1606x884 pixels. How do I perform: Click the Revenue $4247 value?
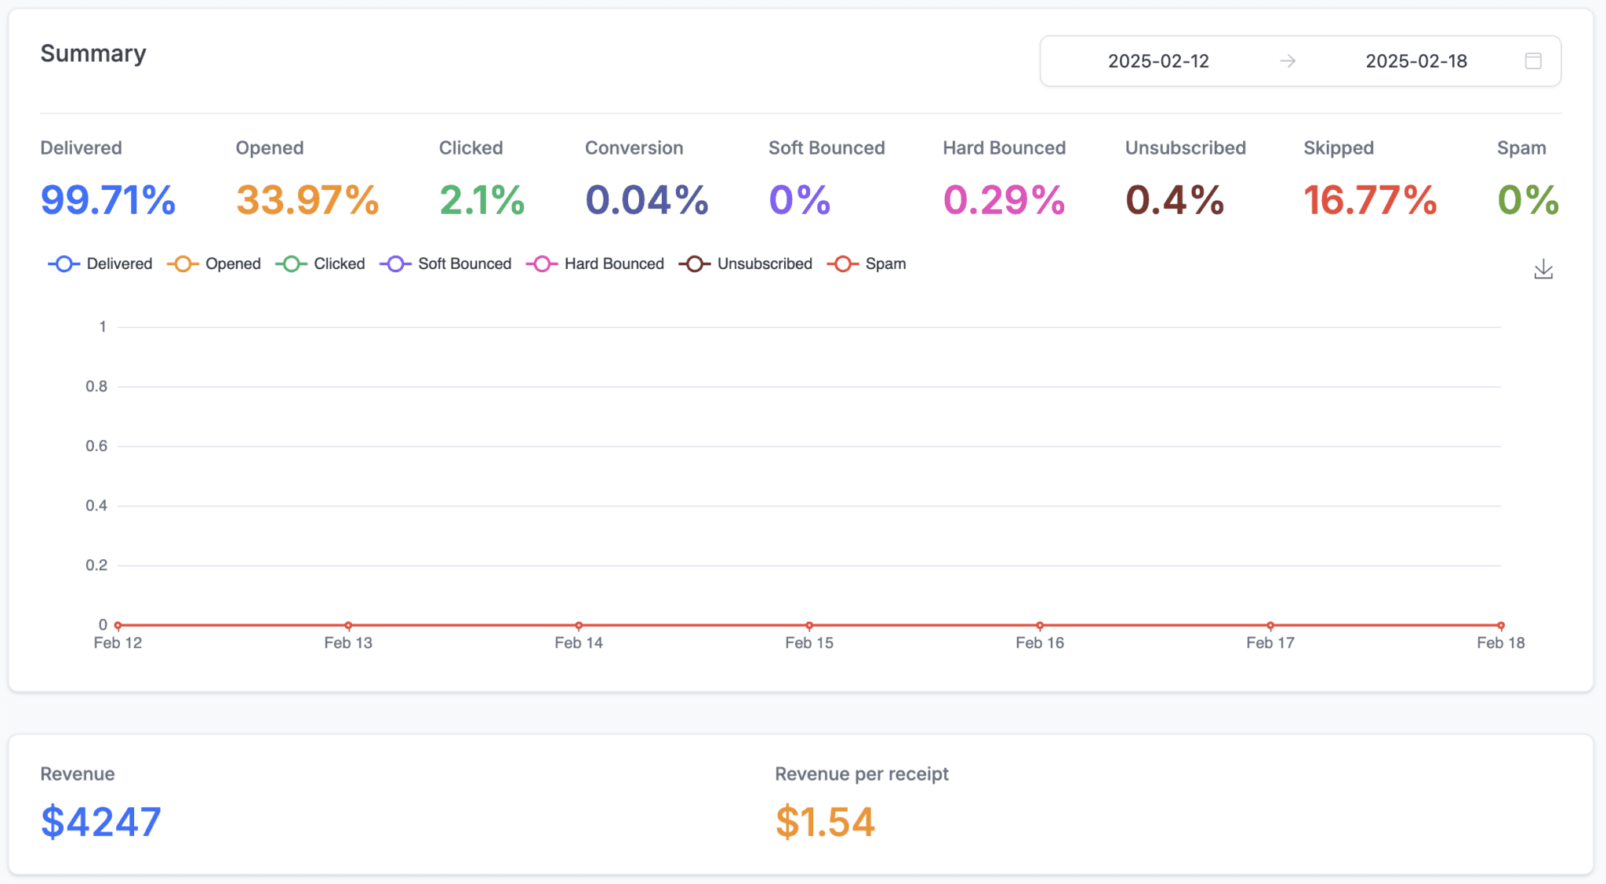(101, 821)
